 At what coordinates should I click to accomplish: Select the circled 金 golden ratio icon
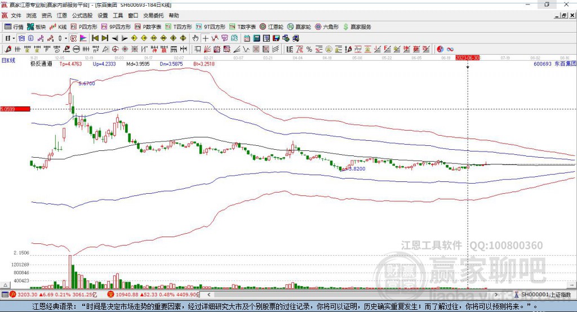click(329, 49)
